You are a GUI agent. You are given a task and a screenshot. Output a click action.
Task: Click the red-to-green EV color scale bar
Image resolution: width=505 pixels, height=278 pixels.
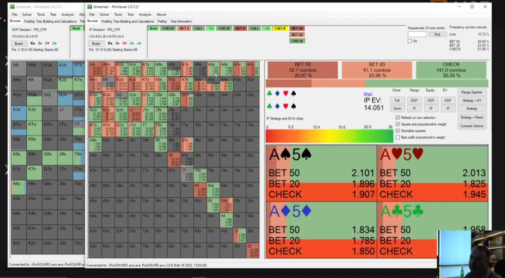[329, 136]
